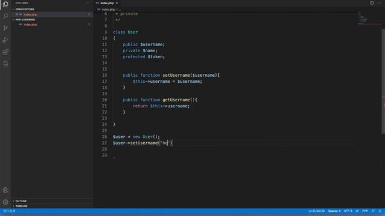Change end of line sequence LF

[x=357, y=211]
